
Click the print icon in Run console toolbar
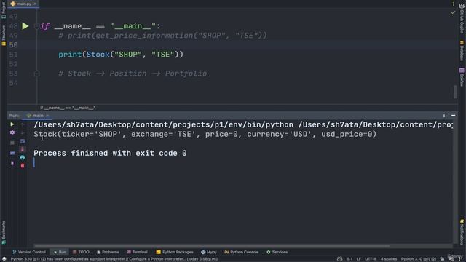click(23, 157)
